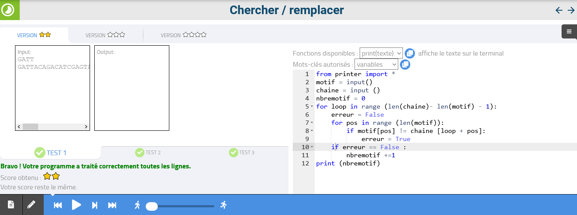Copy the print(texte) function to clipboard
This screenshot has width=577, height=215.
tap(410, 53)
